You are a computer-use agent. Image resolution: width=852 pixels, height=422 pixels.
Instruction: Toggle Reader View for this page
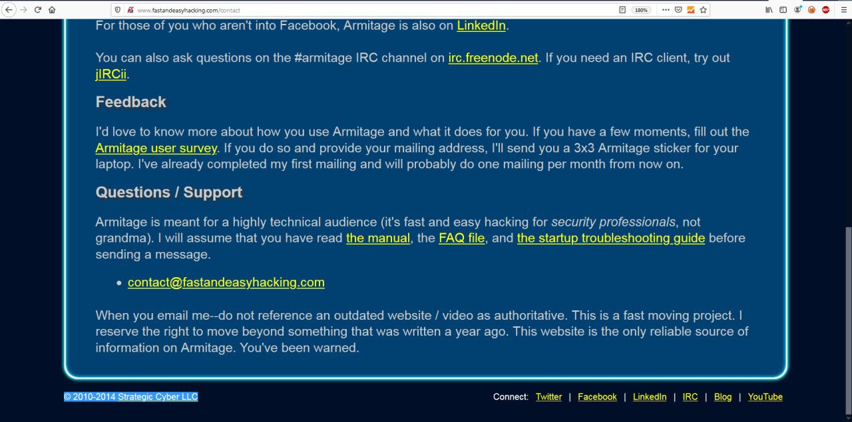[x=622, y=10]
